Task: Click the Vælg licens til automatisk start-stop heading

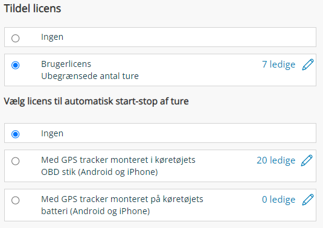Action: click(96, 101)
